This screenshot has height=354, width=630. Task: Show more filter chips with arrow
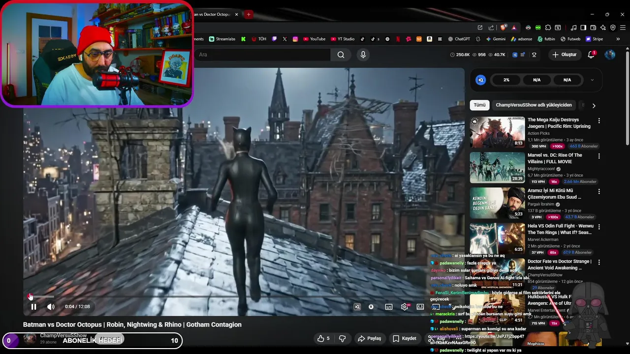click(594, 105)
